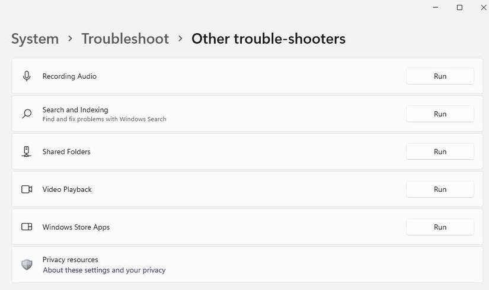Run the Shared Folders troubleshooter
The image size is (489, 290).
440,152
